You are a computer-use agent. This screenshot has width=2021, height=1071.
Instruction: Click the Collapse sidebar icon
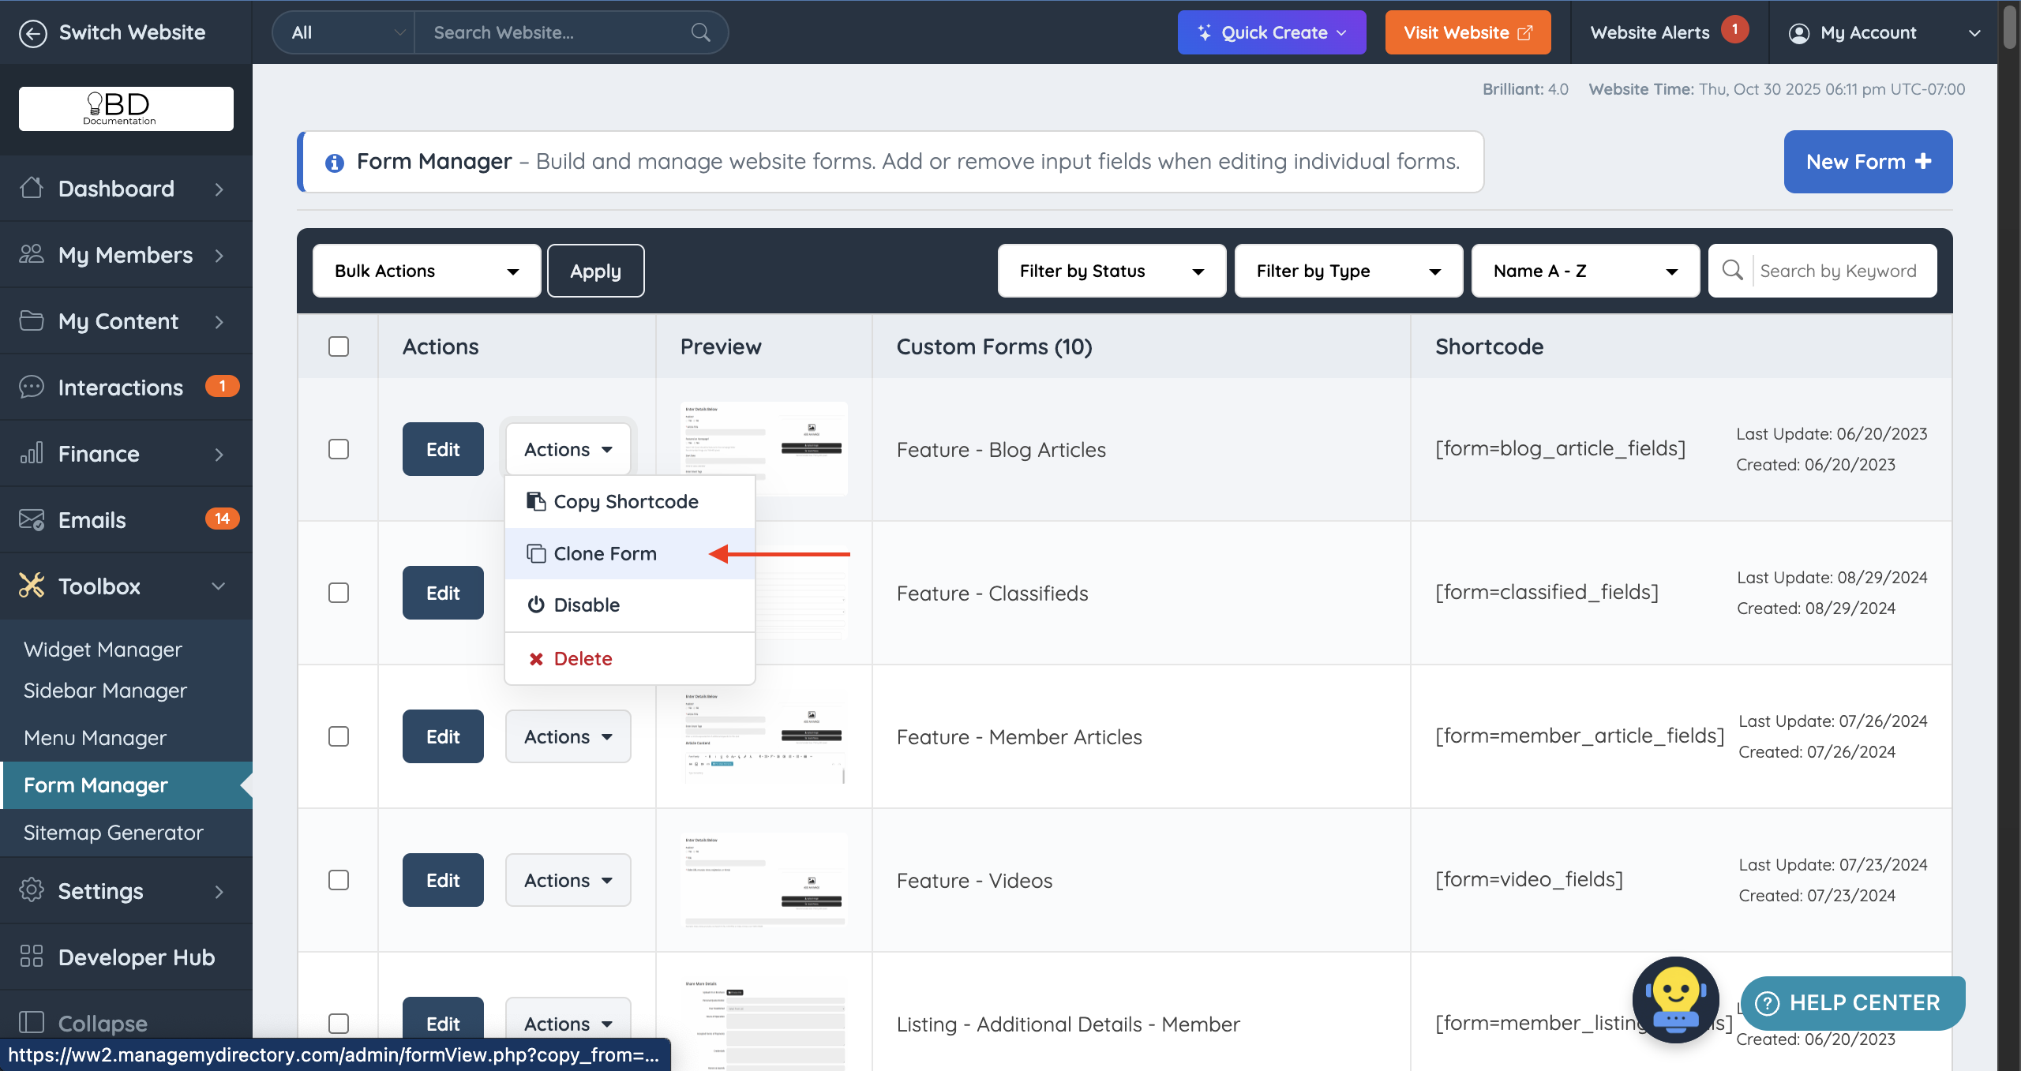pos(32,1023)
